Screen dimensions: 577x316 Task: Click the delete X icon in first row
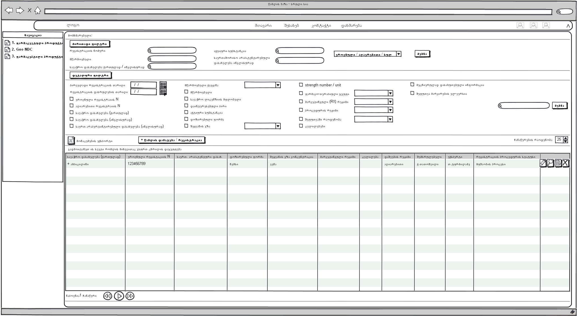tap(565, 163)
